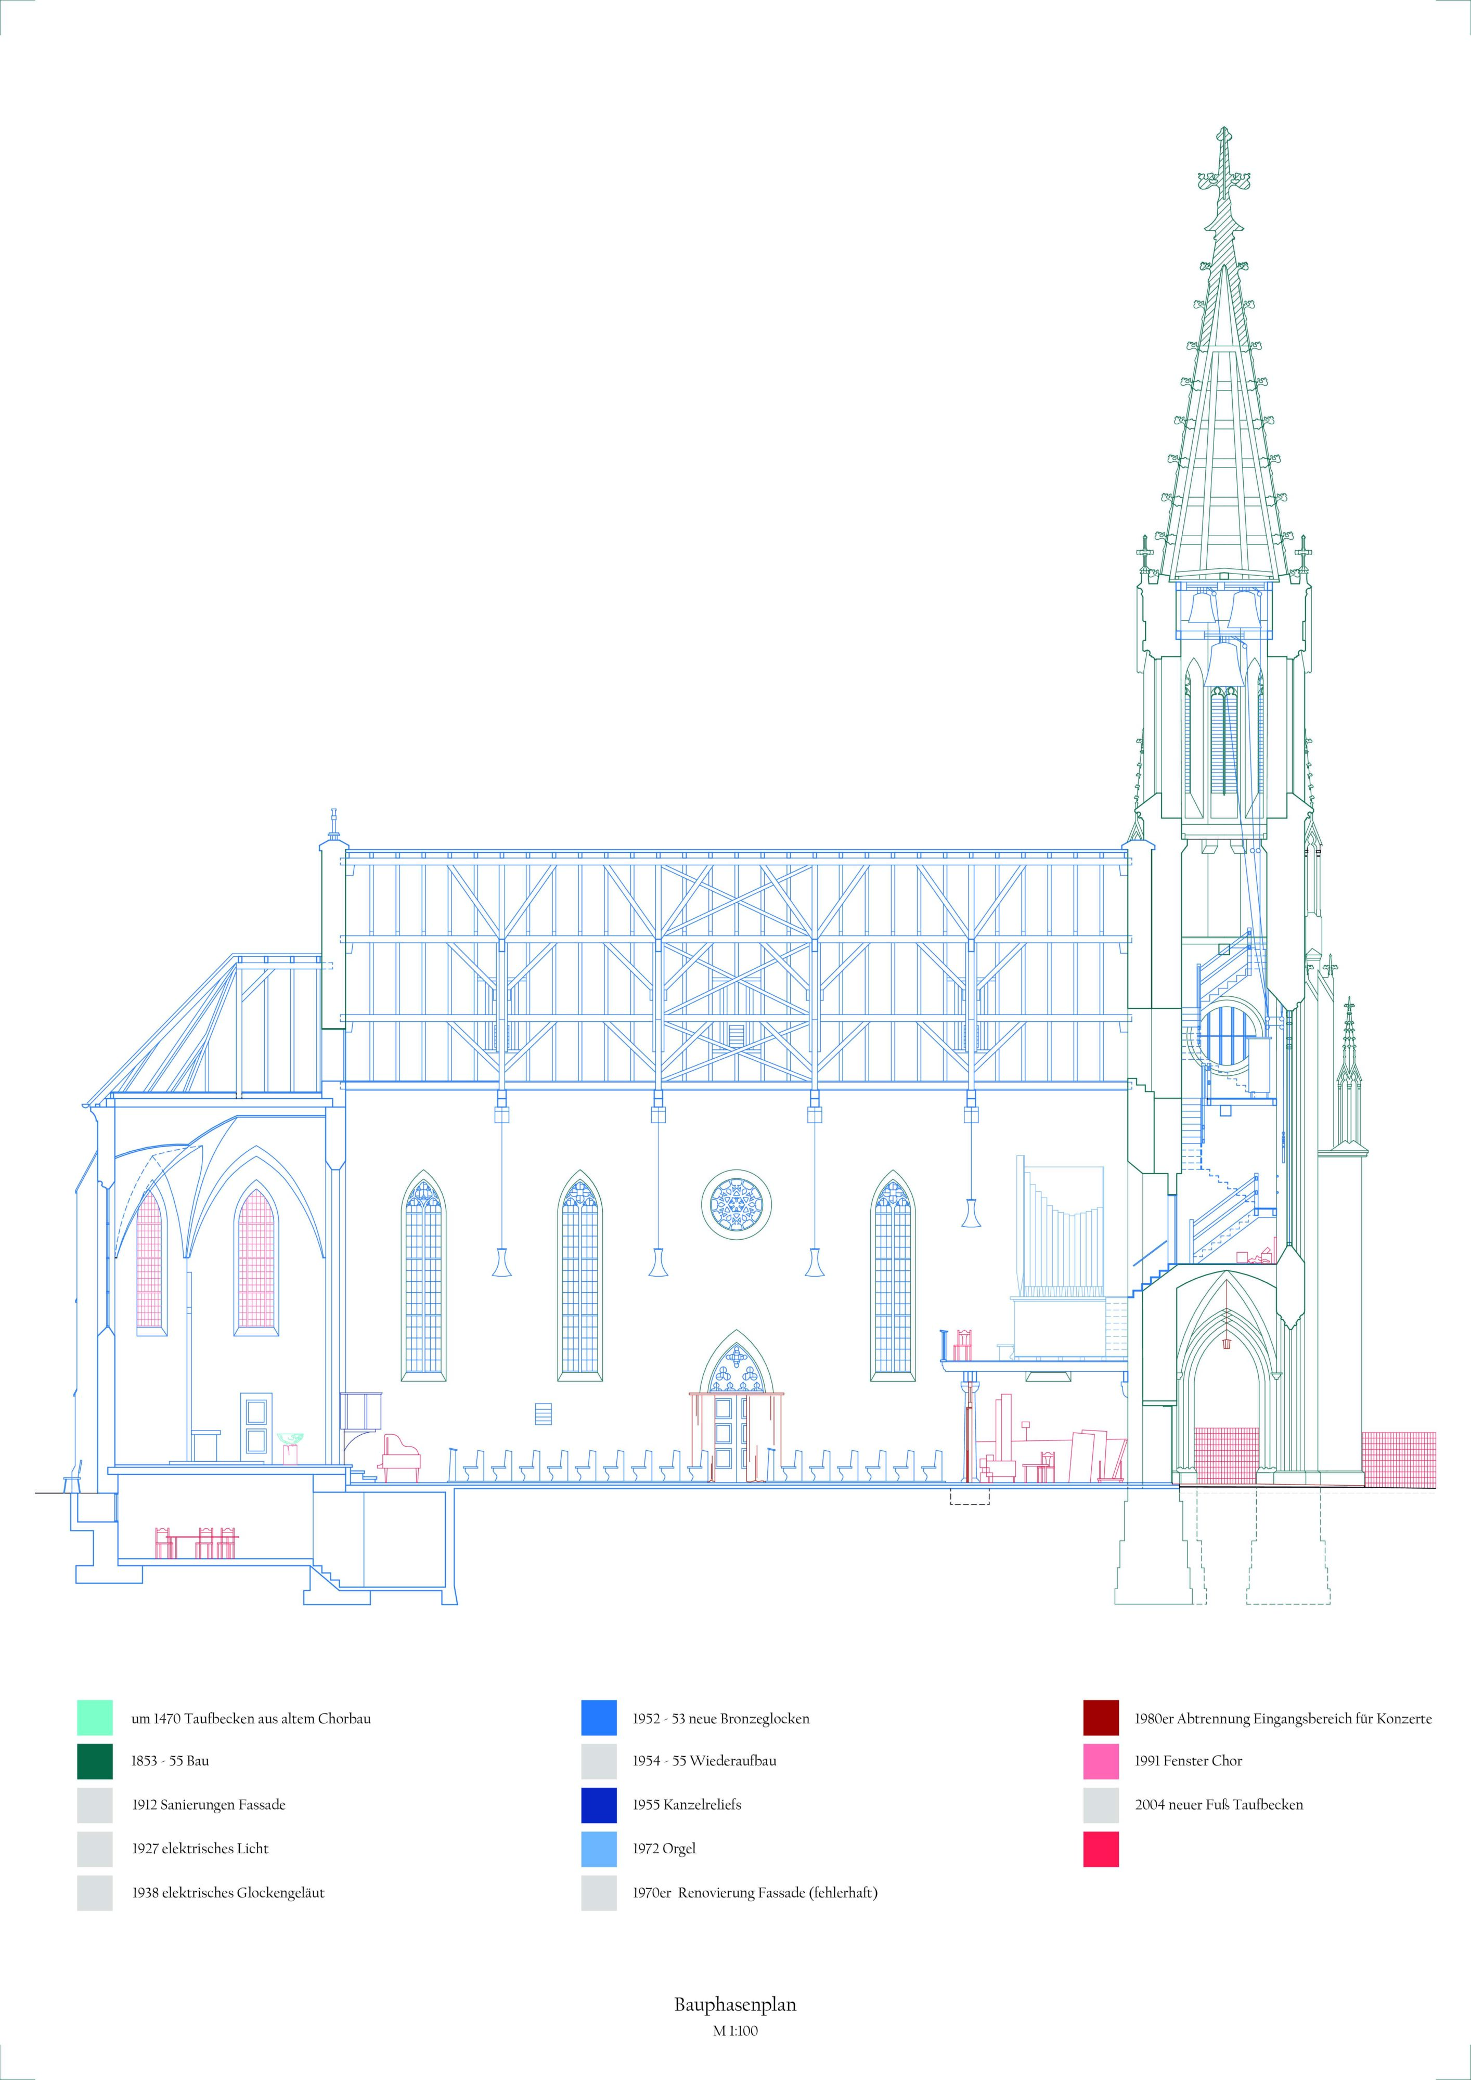Click the text '1927 elektrisches Licht'
This screenshot has width=1471, height=2080.
tap(200, 1849)
